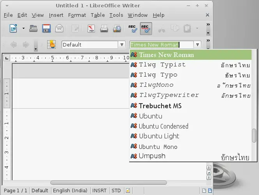Click the ruler tab stop type button
Viewport: 259px width, 195px height.
(7, 58)
